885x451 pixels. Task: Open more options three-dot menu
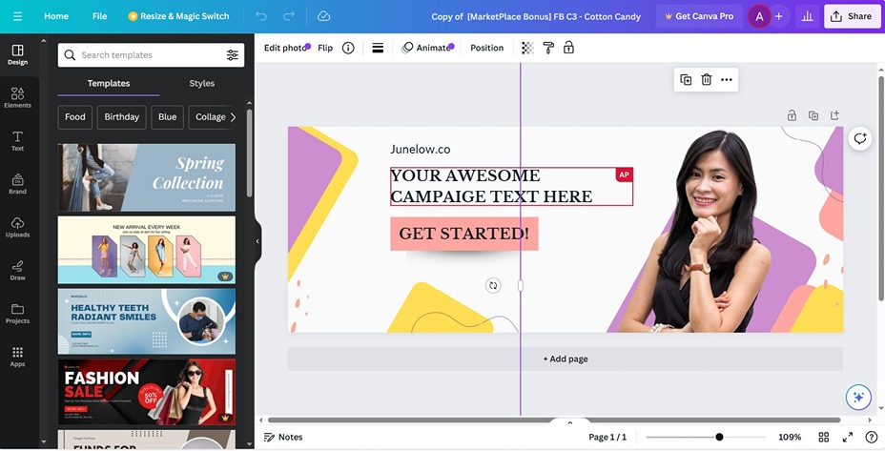tap(727, 79)
